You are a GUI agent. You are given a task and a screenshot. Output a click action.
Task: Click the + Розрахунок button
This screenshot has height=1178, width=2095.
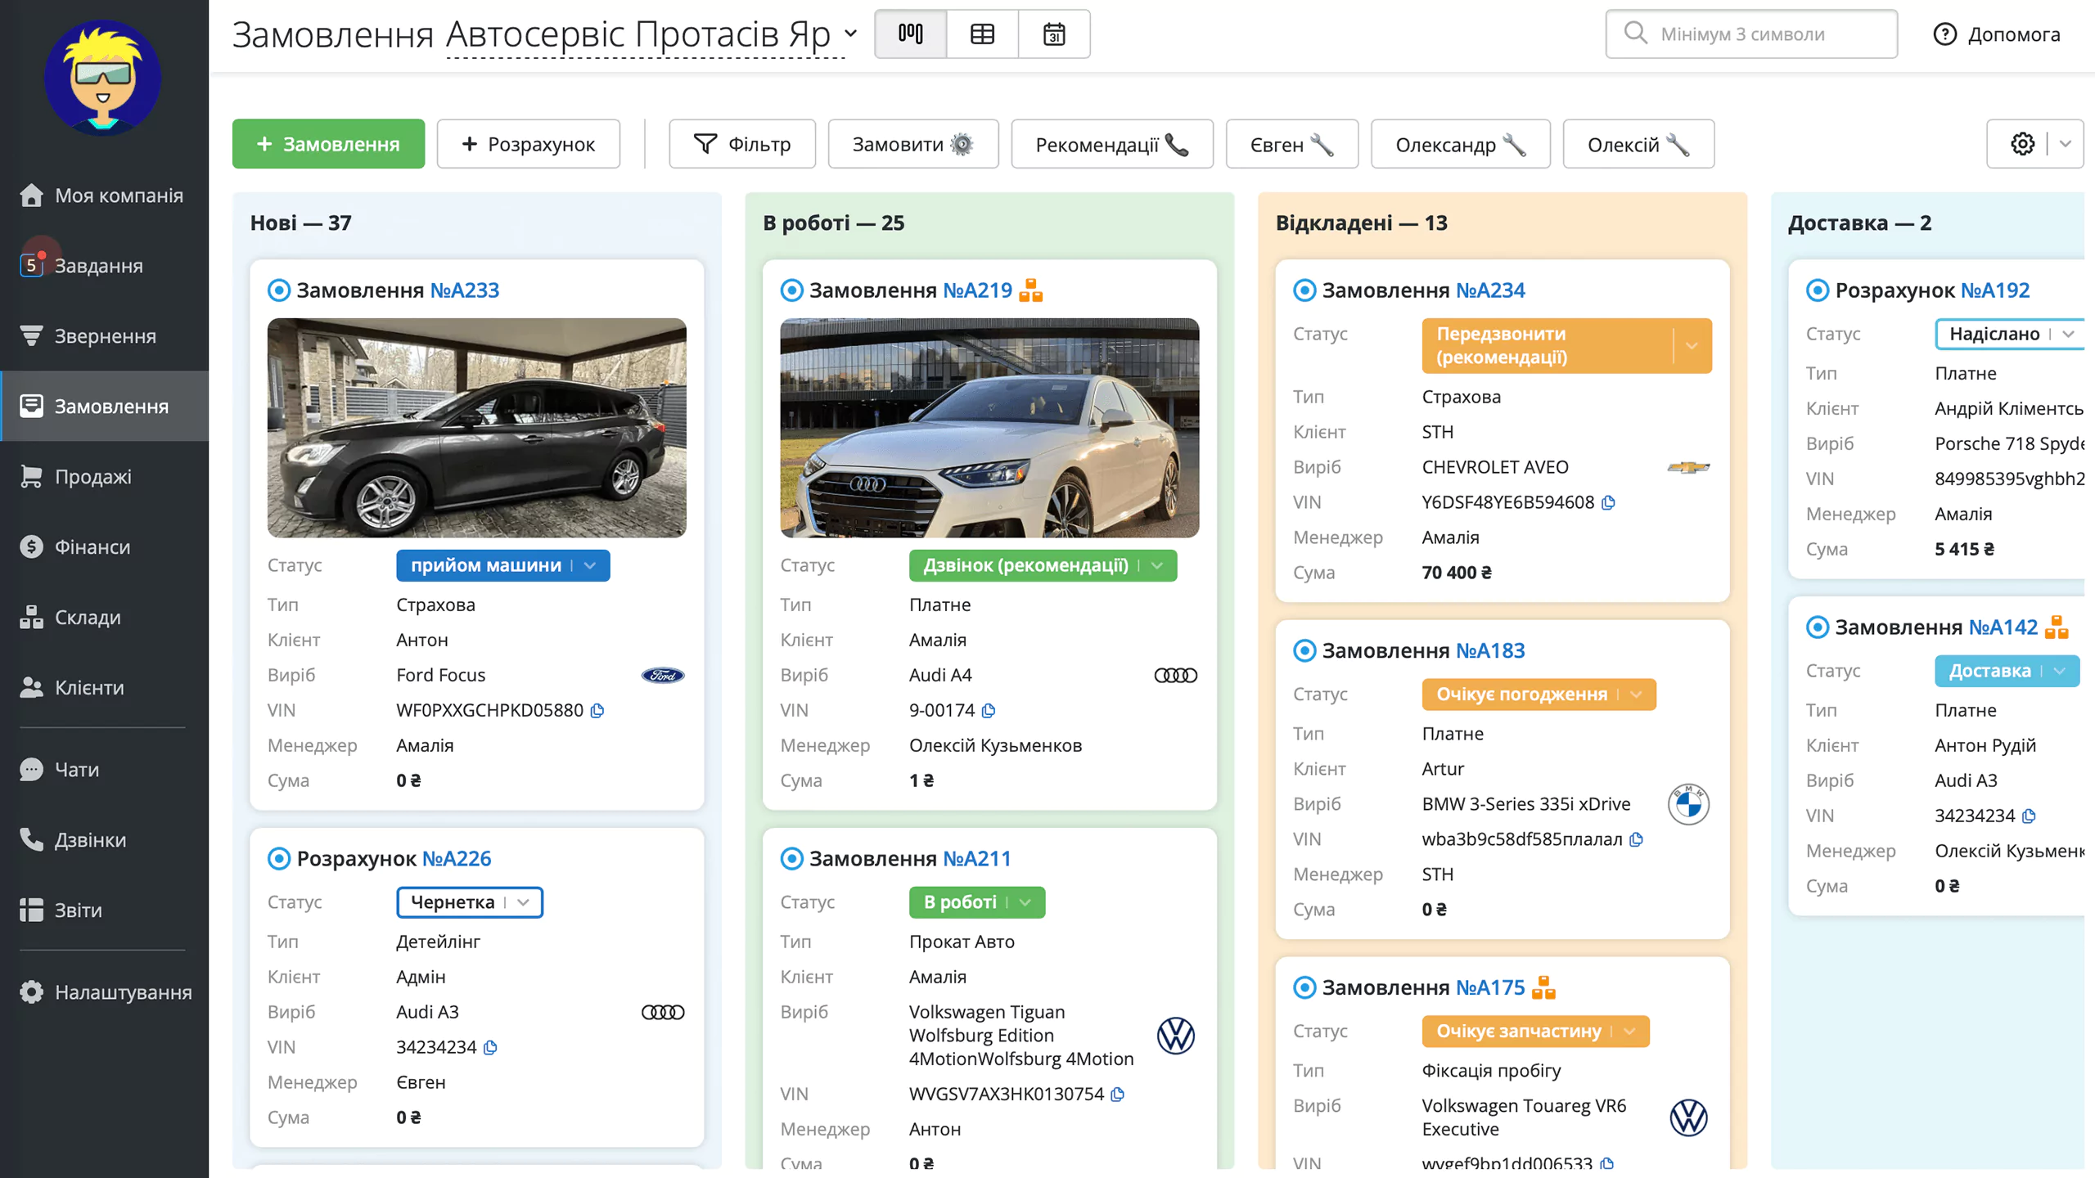[x=528, y=144]
